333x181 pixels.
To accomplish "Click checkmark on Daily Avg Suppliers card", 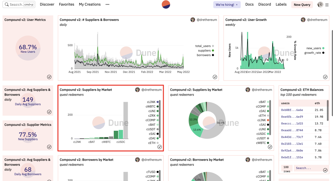I will tap(49, 112).
